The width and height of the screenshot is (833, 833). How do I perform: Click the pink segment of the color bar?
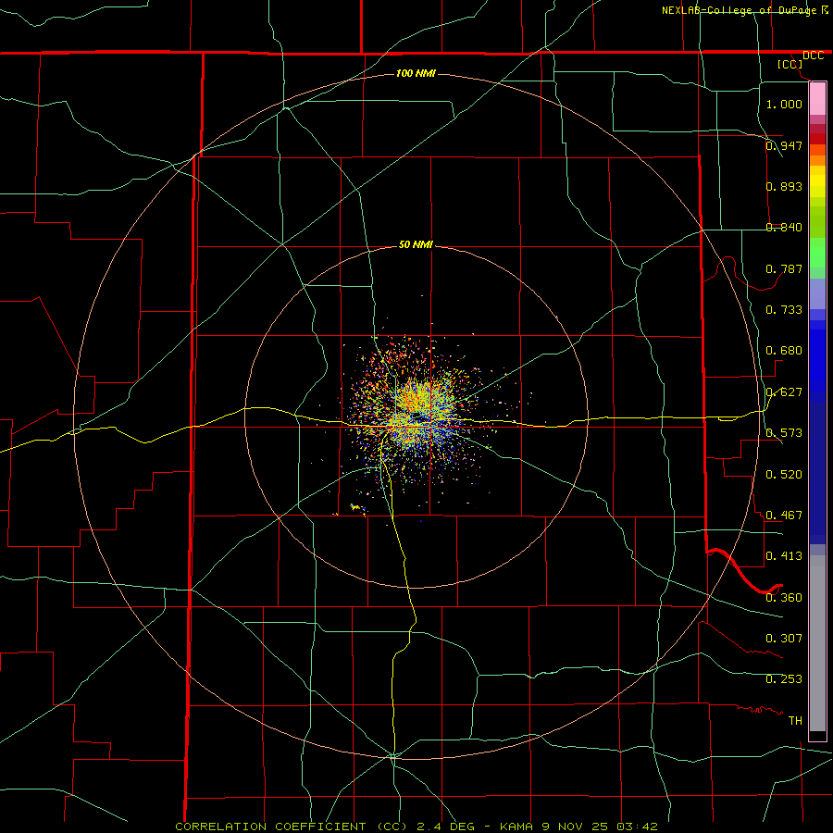click(x=817, y=99)
